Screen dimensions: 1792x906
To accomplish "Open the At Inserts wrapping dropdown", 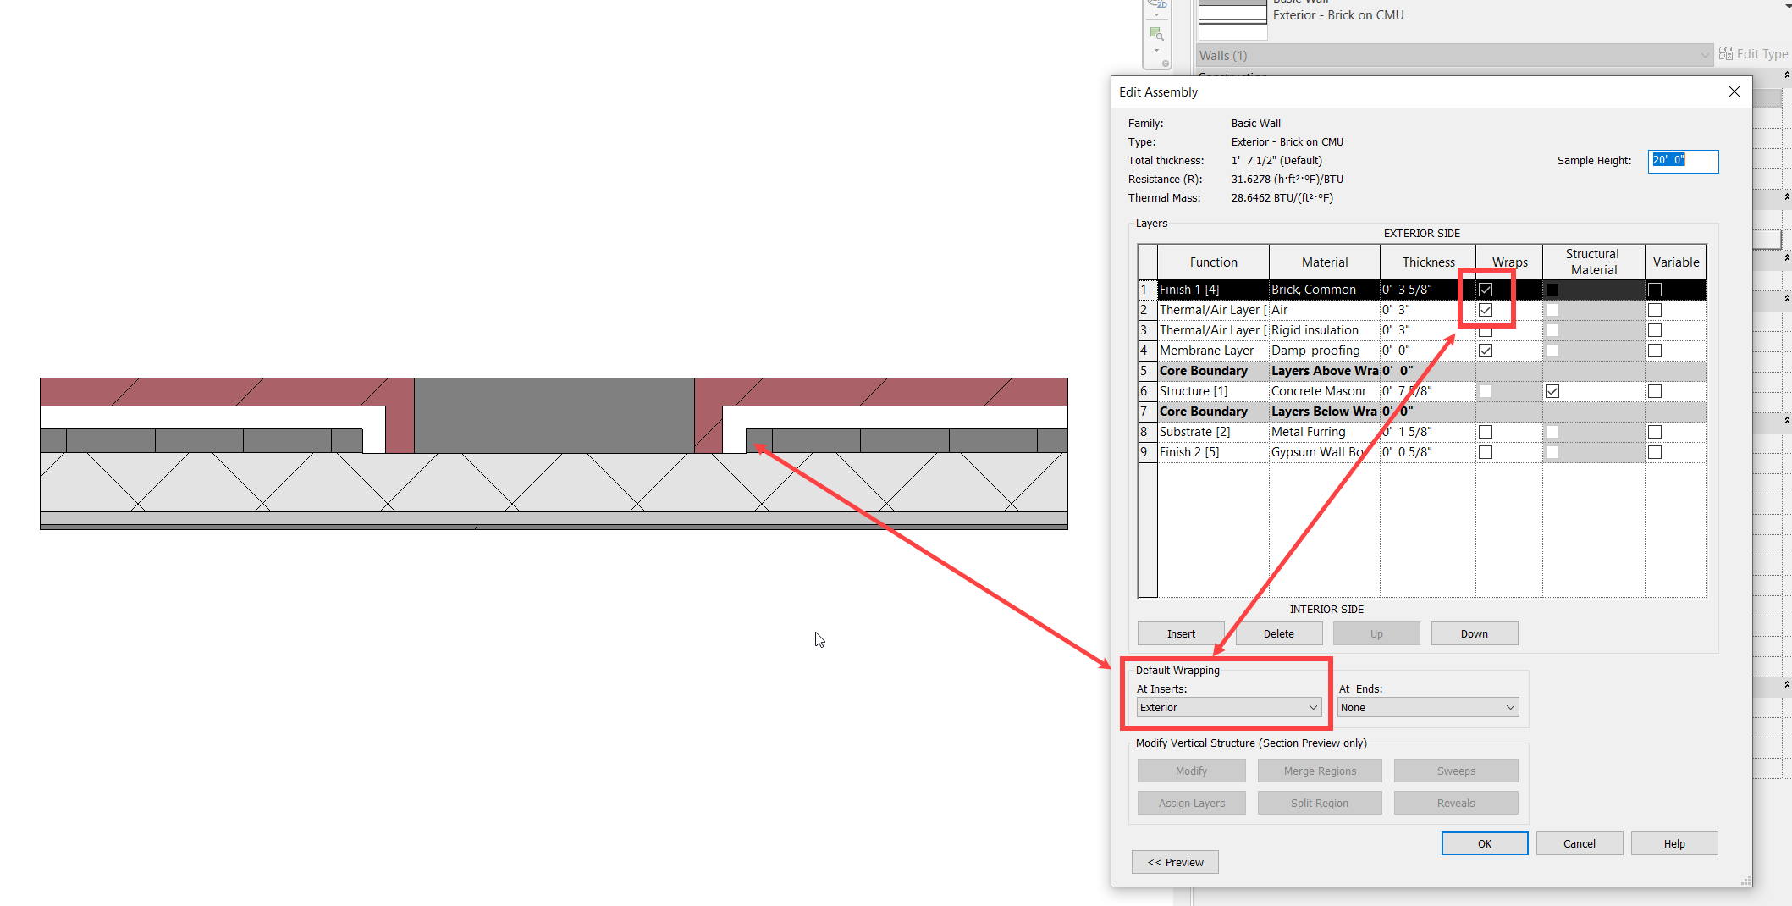I will coord(1229,708).
